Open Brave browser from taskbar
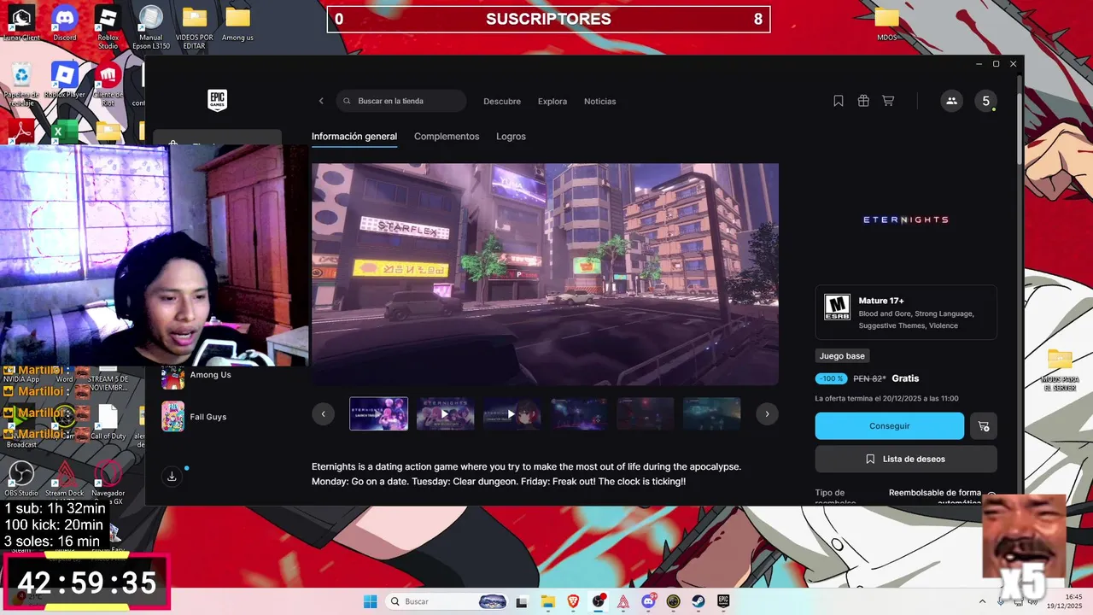Image resolution: width=1093 pixels, height=615 pixels. pyautogui.click(x=573, y=601)
